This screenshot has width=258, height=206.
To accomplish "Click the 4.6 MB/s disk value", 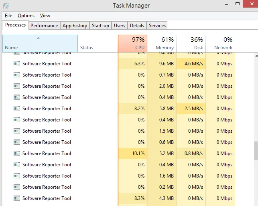I will click(x=194, y=64).
